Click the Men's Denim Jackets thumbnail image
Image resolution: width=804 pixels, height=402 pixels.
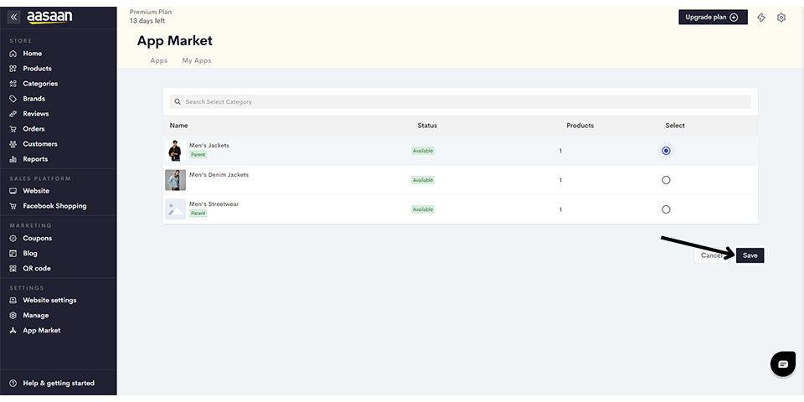click(x=175, y=180)
